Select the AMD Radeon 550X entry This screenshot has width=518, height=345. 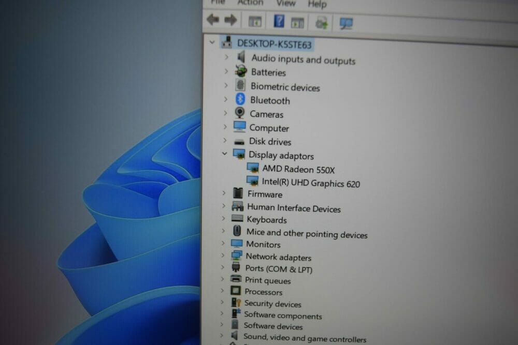pyautogui.click(x=299, y=169)
